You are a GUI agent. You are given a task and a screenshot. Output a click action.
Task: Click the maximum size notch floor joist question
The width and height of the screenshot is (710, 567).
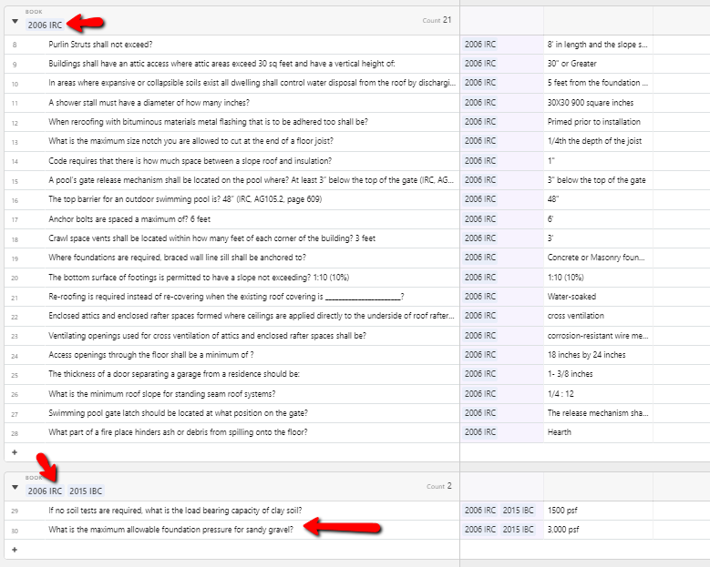pos(191,141)
